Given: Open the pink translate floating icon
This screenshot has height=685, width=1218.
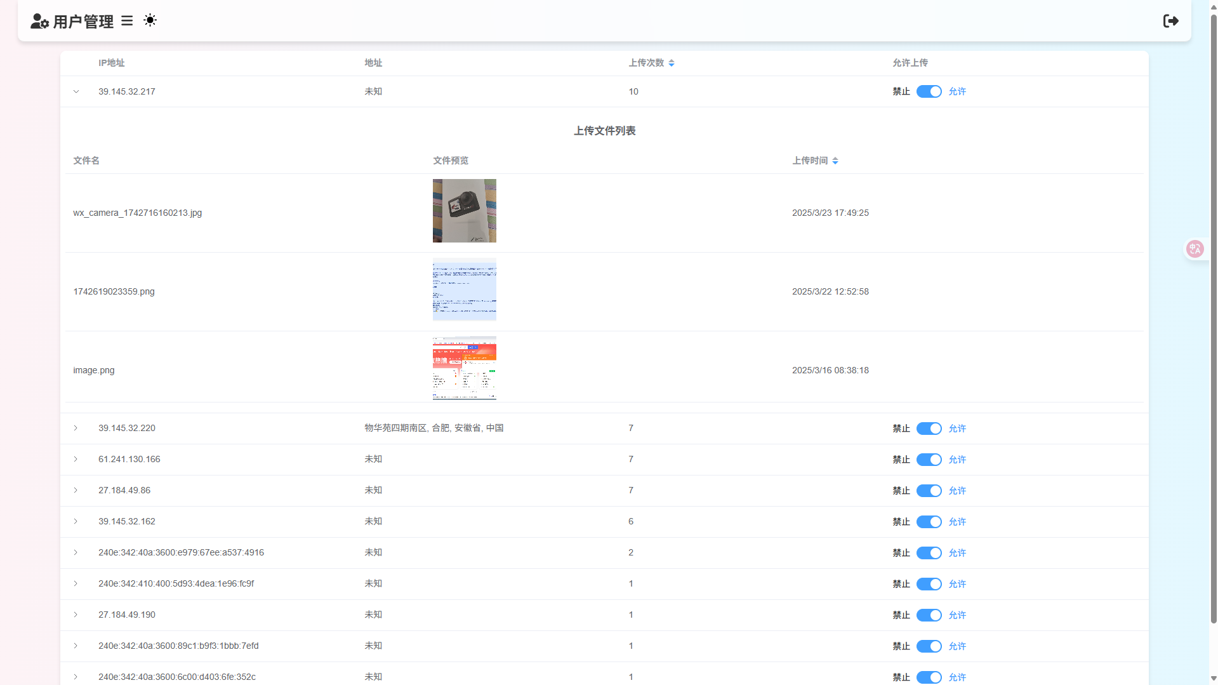Looking at the screenshot, I should 1195,249.
